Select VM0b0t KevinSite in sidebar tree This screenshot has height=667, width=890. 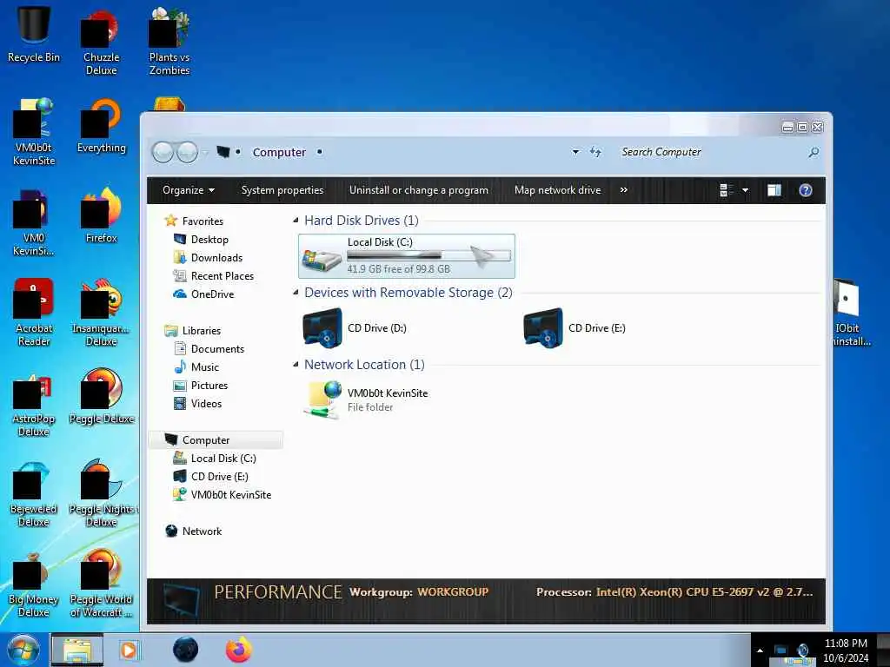(x=222, y=494)
